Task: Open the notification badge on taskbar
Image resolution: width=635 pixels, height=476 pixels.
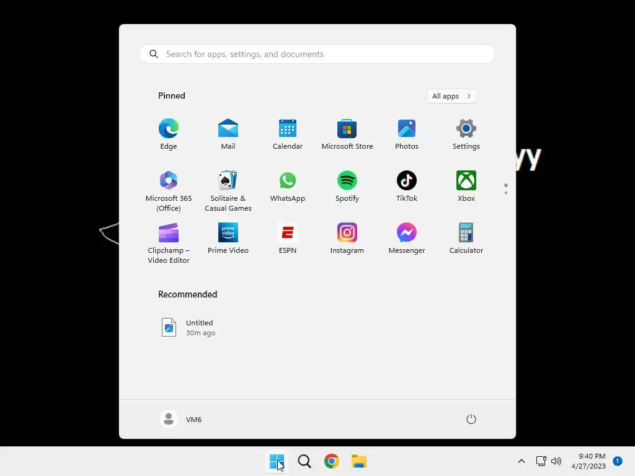Action: coord(618,461)
